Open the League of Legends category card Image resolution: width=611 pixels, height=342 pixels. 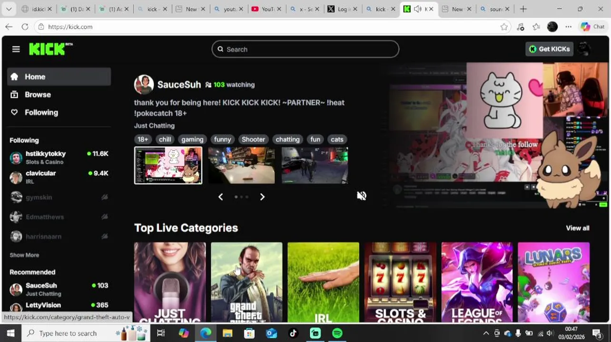[x=477, y=282]
